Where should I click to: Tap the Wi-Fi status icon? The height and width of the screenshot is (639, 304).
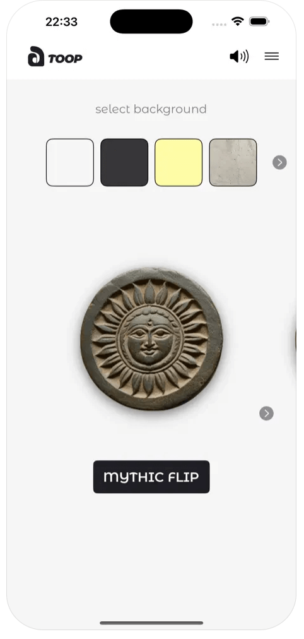tap(237, 21)
